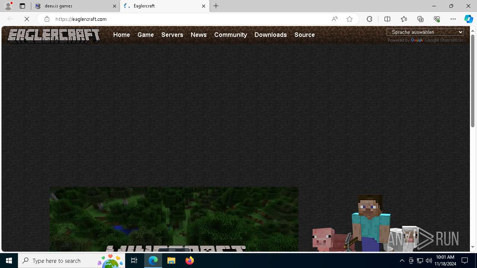
Task: Open the clock showing 10:01 AM
Action: [x=445, y=261]
